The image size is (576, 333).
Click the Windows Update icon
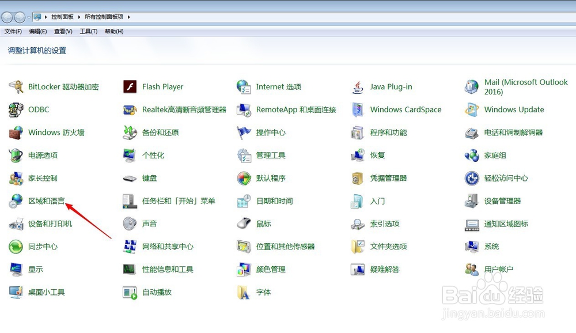pyautogui.click(x=472, y=109)
